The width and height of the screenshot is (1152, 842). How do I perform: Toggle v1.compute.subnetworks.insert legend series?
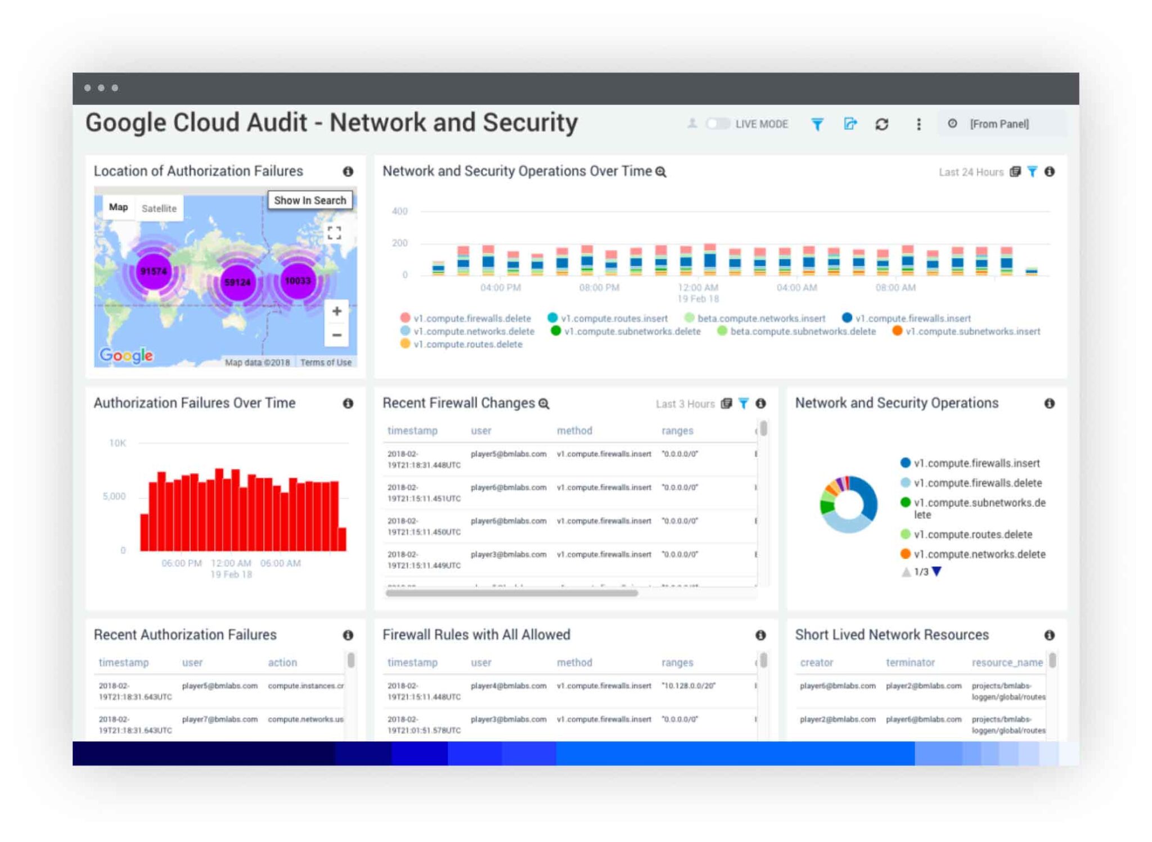[966, 331]
